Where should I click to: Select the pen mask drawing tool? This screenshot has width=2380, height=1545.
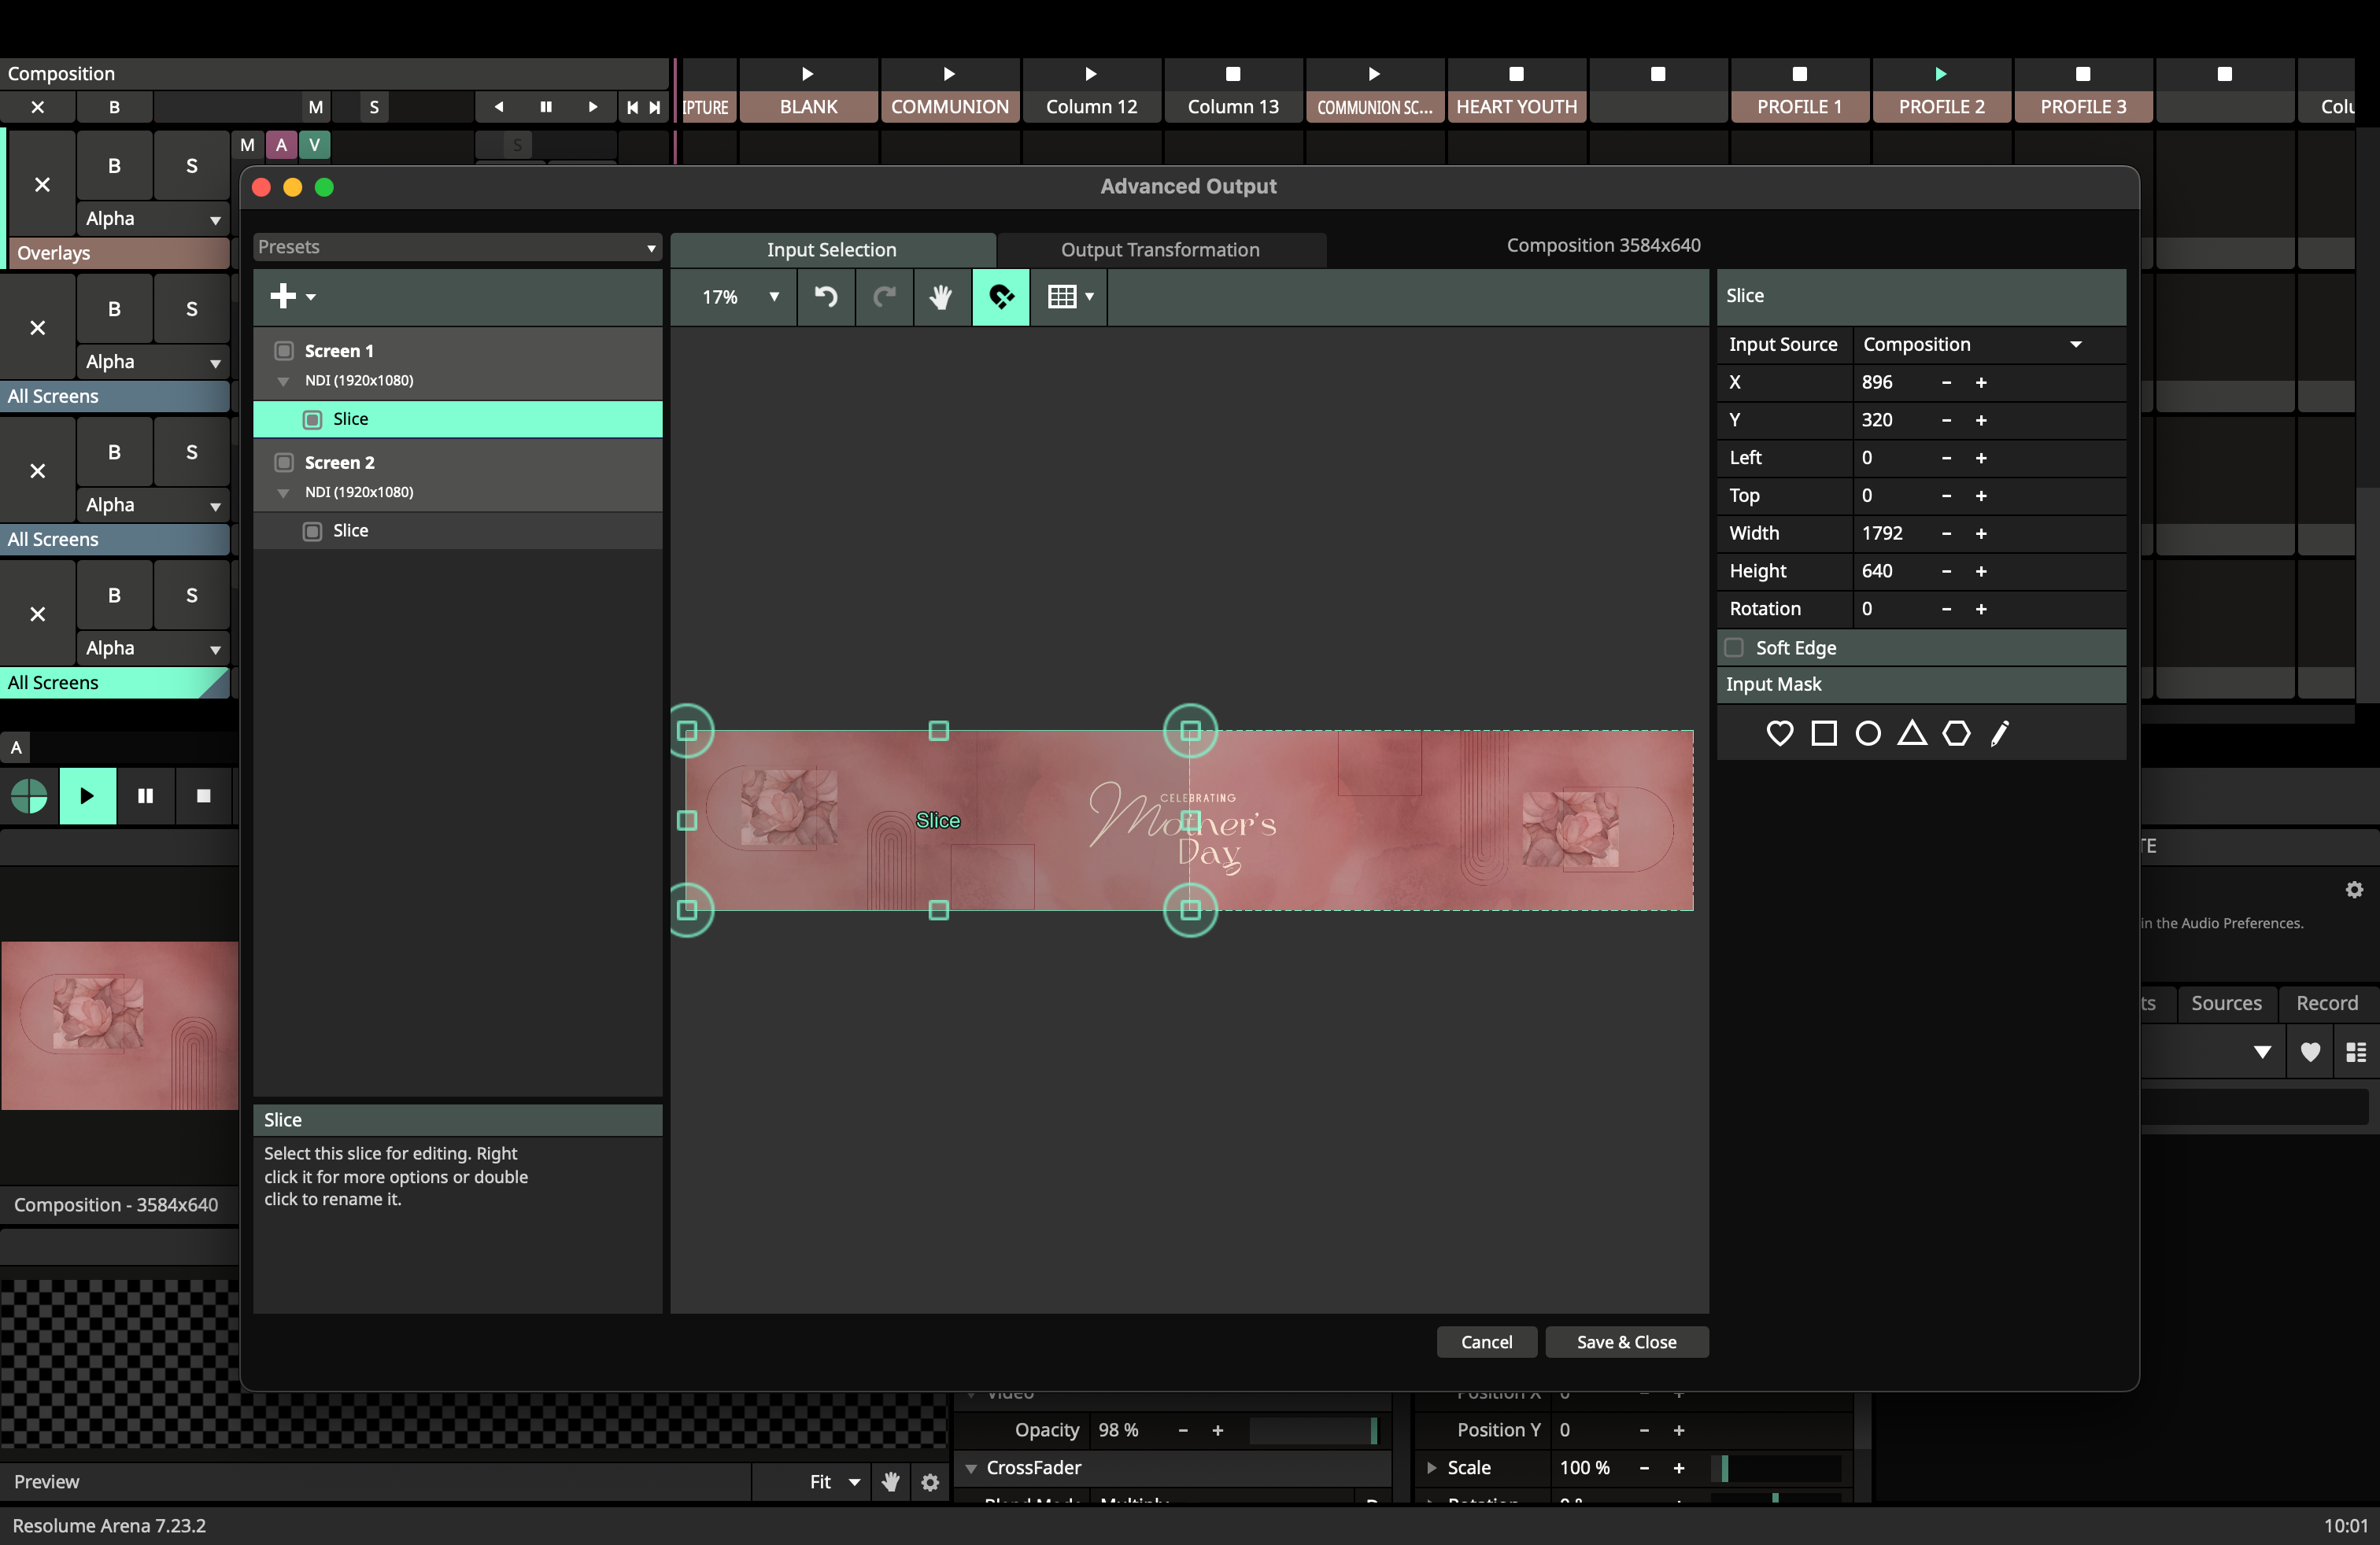tap(1998, 732)
